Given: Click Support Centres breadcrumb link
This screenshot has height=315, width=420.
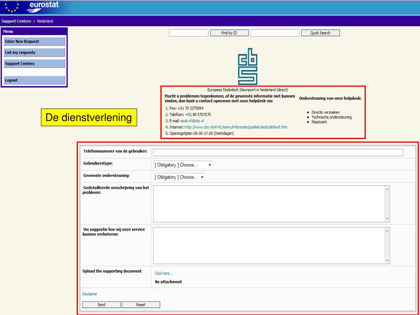Looking at the screenshot, I should pos(15,21).
